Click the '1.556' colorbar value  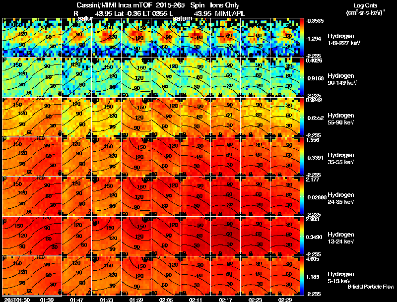(x=313, y=140)
